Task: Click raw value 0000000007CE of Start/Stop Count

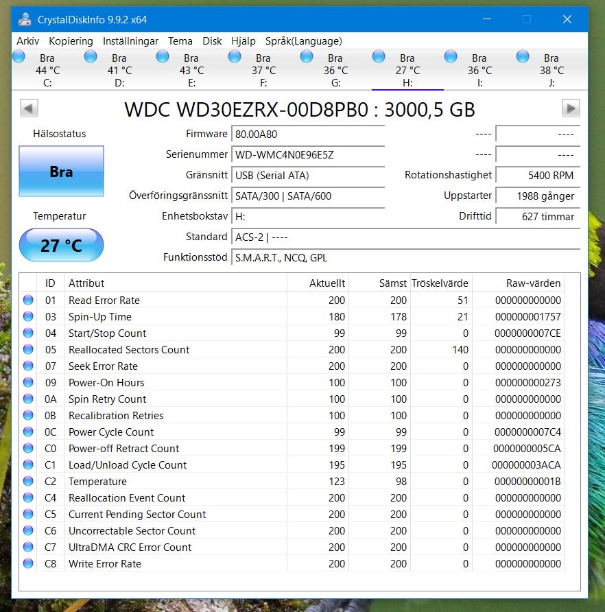Action: coord(527,333)
